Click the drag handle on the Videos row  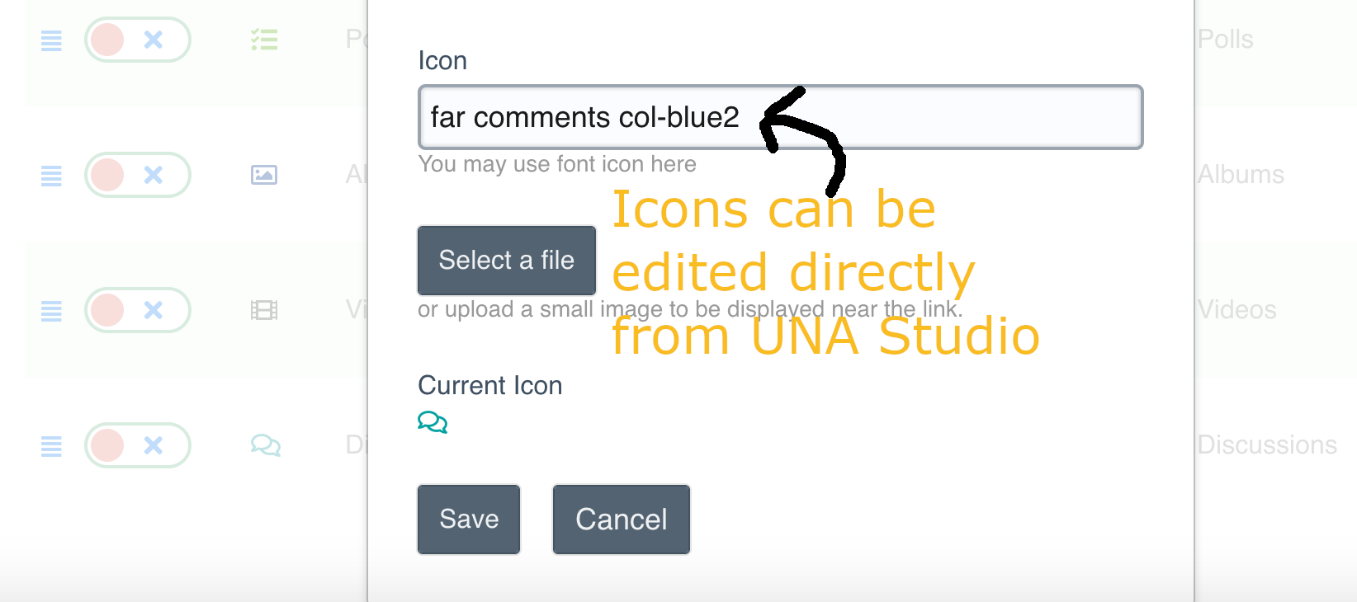[51, 311]
